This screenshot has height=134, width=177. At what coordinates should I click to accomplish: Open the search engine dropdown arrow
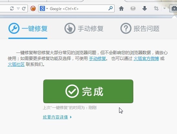[x=47, y=8]
